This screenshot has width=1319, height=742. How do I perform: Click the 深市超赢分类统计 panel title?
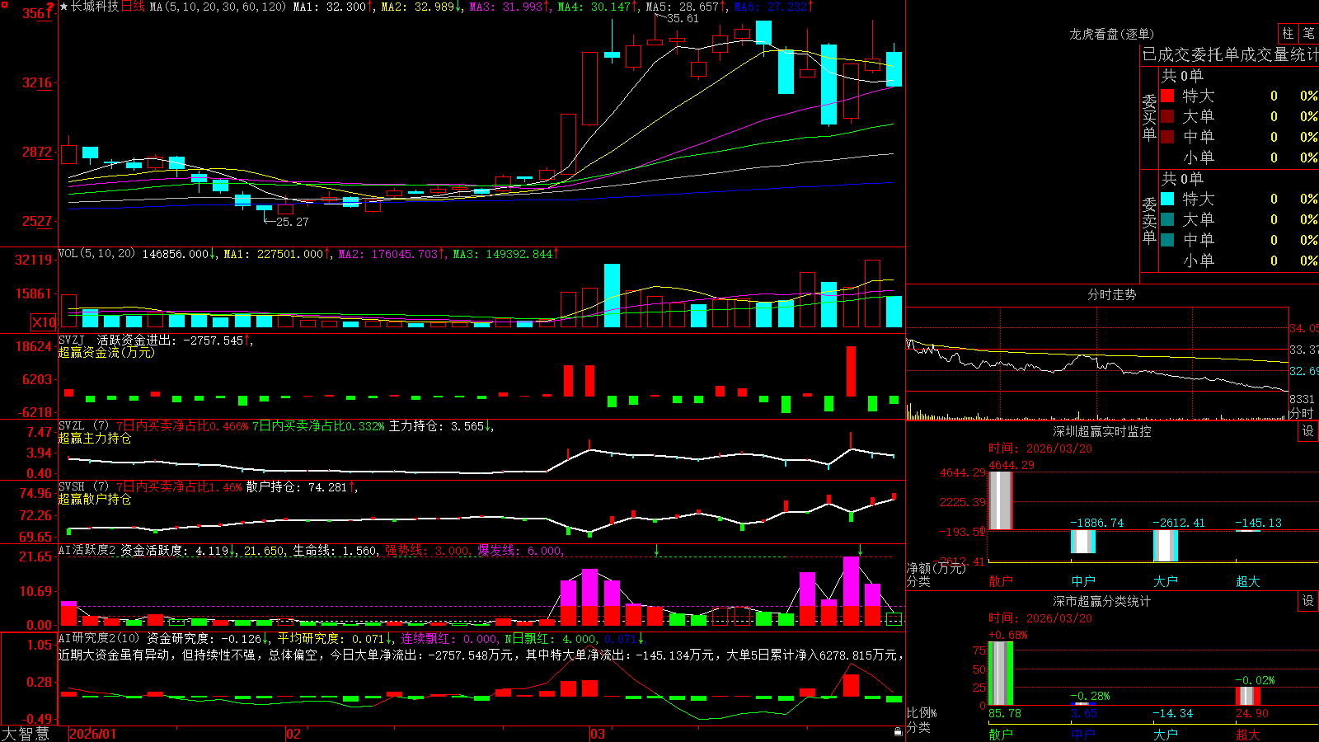click(x=1102, y=601)
